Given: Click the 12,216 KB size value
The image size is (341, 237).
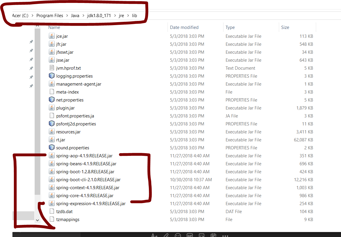Looking at the screenshot, I should pyautogui.click(x=303, y=180).
